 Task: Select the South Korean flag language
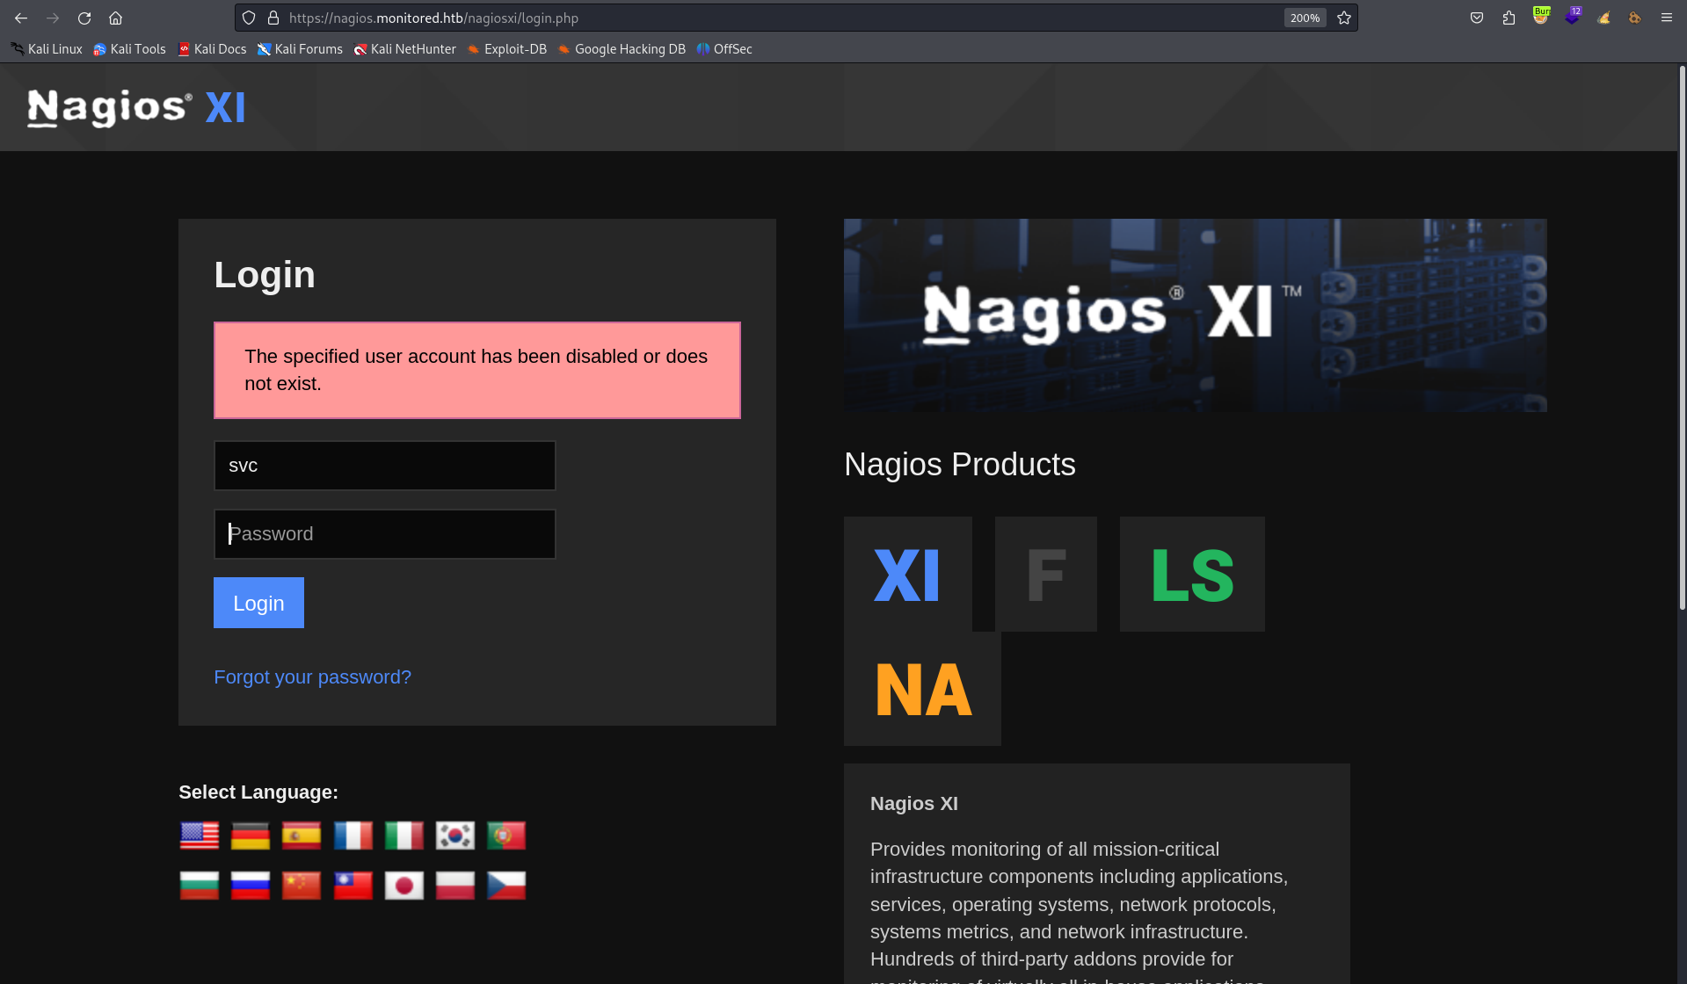point(455,836)
